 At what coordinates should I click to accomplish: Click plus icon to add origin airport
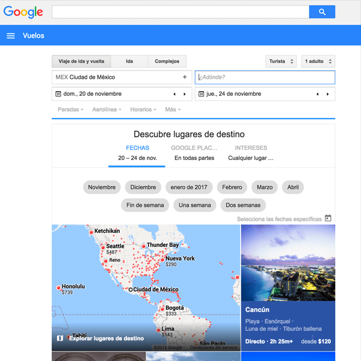pos(185,77)
